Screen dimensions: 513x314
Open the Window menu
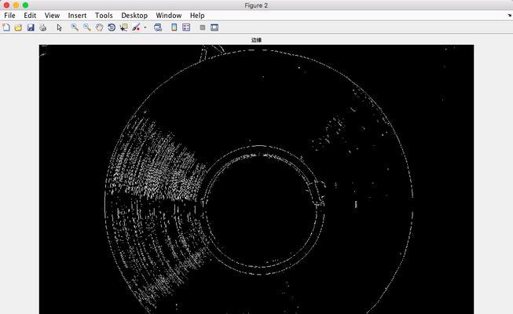pos(168,16)
